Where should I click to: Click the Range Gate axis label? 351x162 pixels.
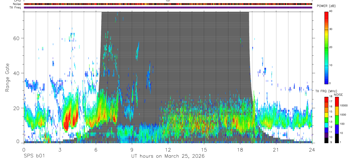pos(7,78)
